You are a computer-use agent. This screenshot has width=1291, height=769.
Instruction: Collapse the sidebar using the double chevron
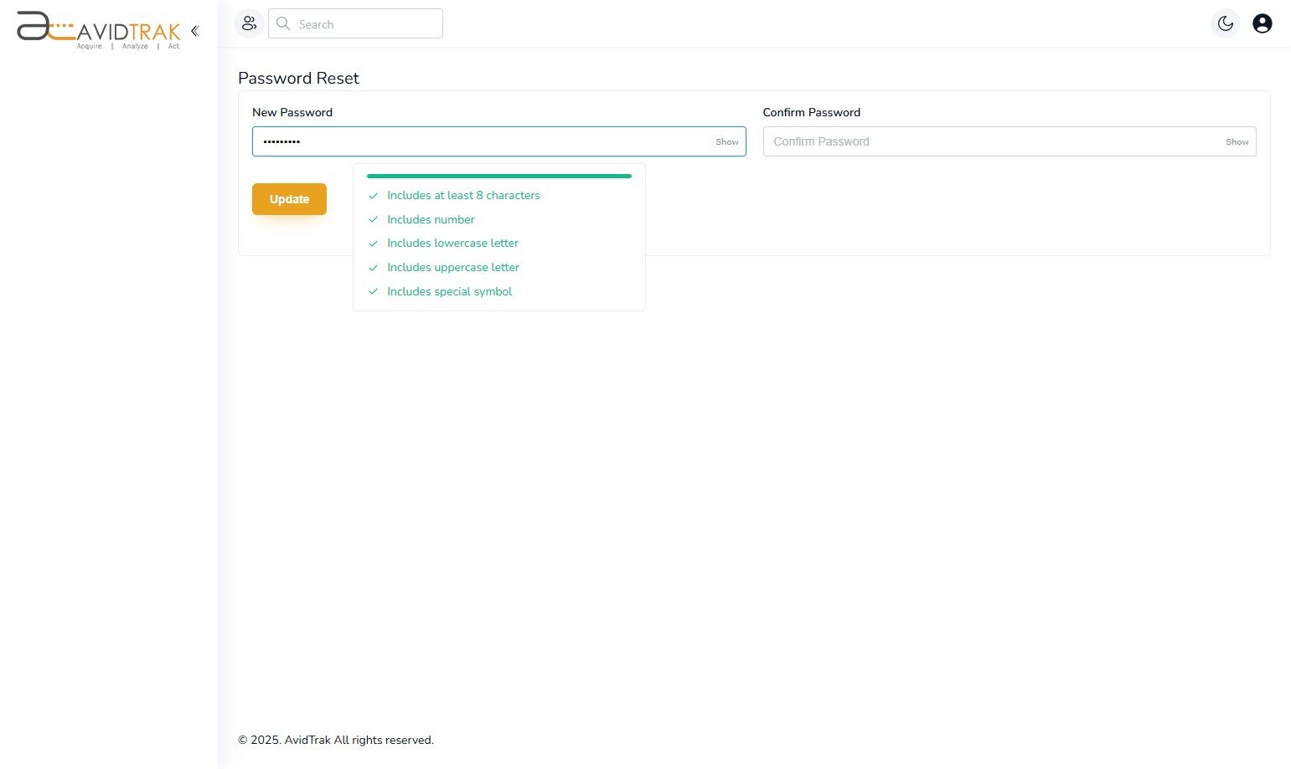click(x=194, y=30)
